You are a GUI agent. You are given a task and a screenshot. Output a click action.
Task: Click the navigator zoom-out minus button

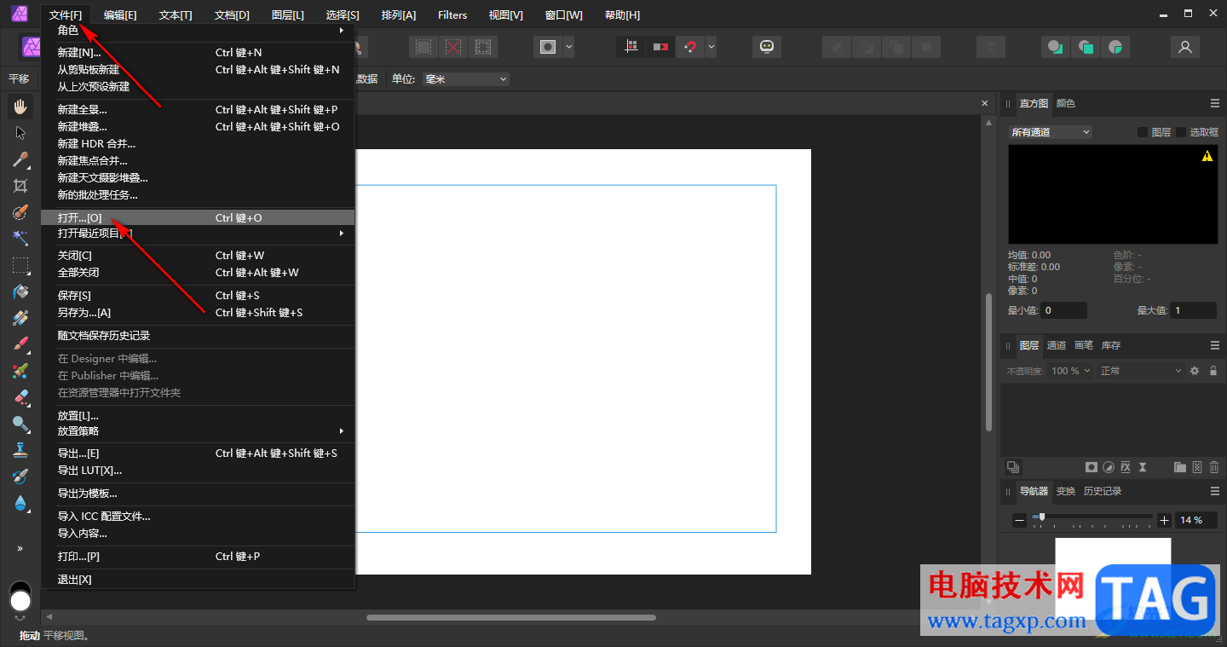coord(1020,520)
